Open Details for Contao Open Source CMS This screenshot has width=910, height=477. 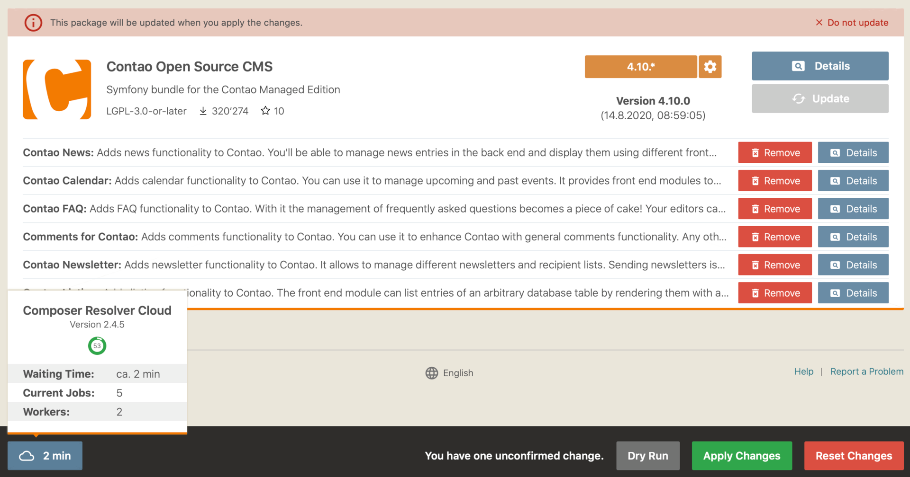point(820,66)
